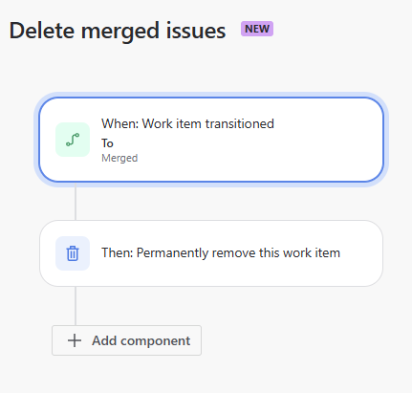Click the light green icon tile in trigger
Image resolution: width=412 pixels, height=393 pixels.
[73, 140]
